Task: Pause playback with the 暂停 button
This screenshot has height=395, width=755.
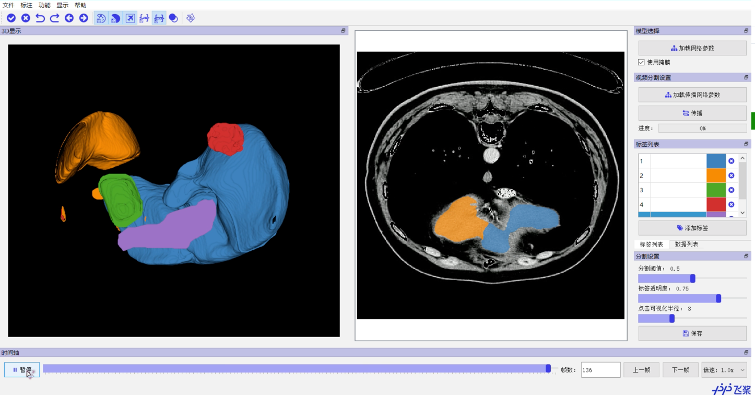Action: pos(22,369)
